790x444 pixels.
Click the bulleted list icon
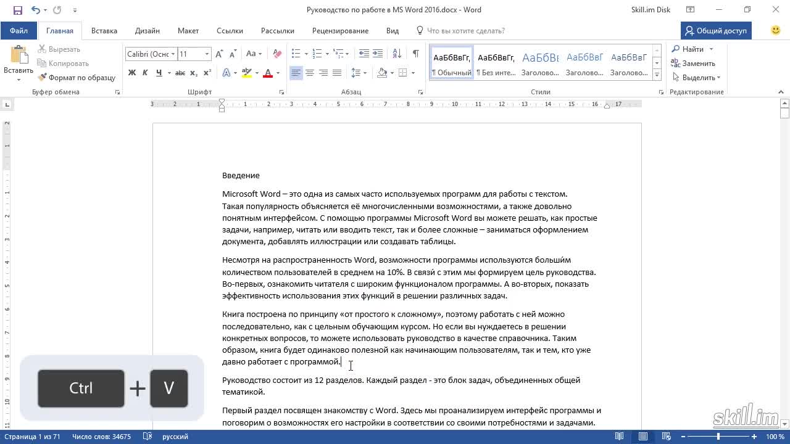pyautogui.click(x=296, y=54)
